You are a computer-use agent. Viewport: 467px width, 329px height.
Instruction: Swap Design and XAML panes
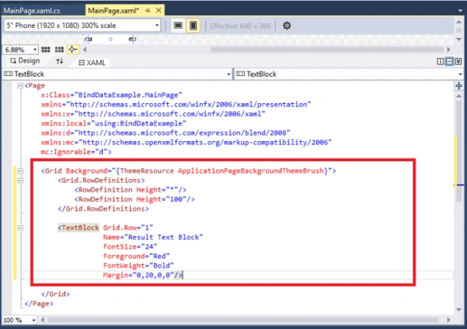(x=60, y=61)
